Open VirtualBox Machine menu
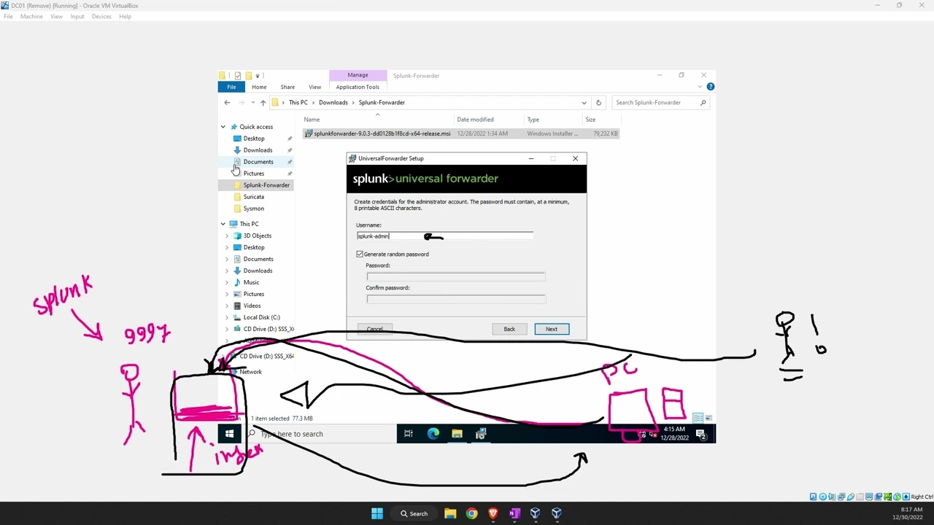934x525 pixels. click(31, 16)
